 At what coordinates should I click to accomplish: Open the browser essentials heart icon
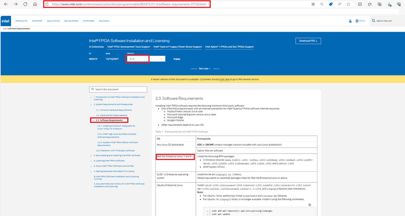point(399,4)
